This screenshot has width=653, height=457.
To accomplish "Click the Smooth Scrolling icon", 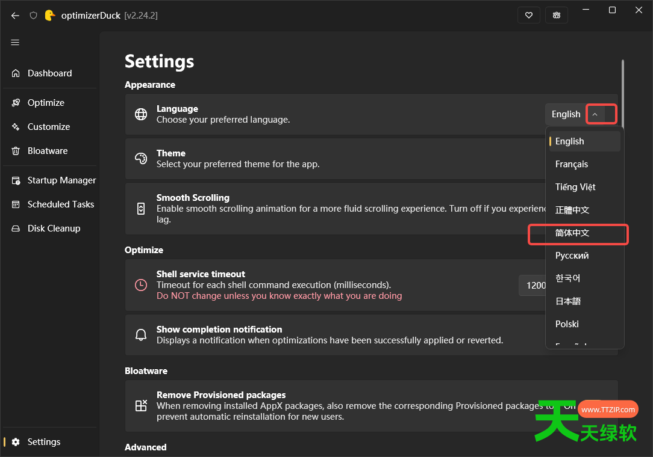I will tap(141, 208).
